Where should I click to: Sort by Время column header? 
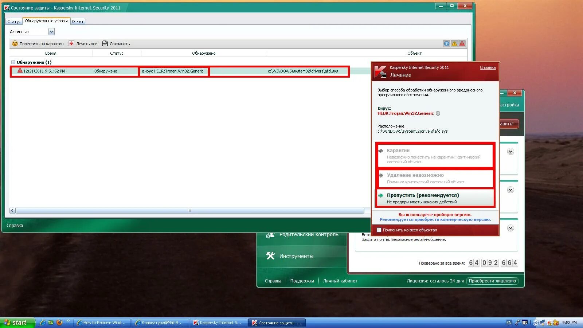pyautogui.click(x=51, y=53)
